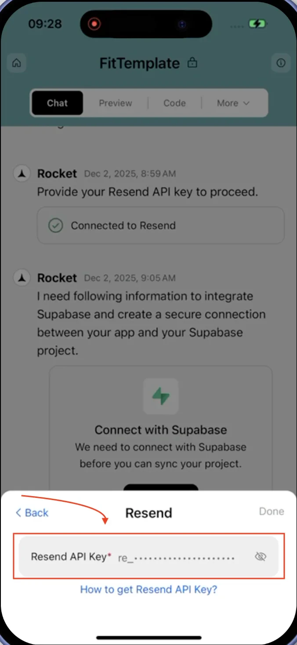Click the Rocket avatar on the first message

tap(22, 173)
